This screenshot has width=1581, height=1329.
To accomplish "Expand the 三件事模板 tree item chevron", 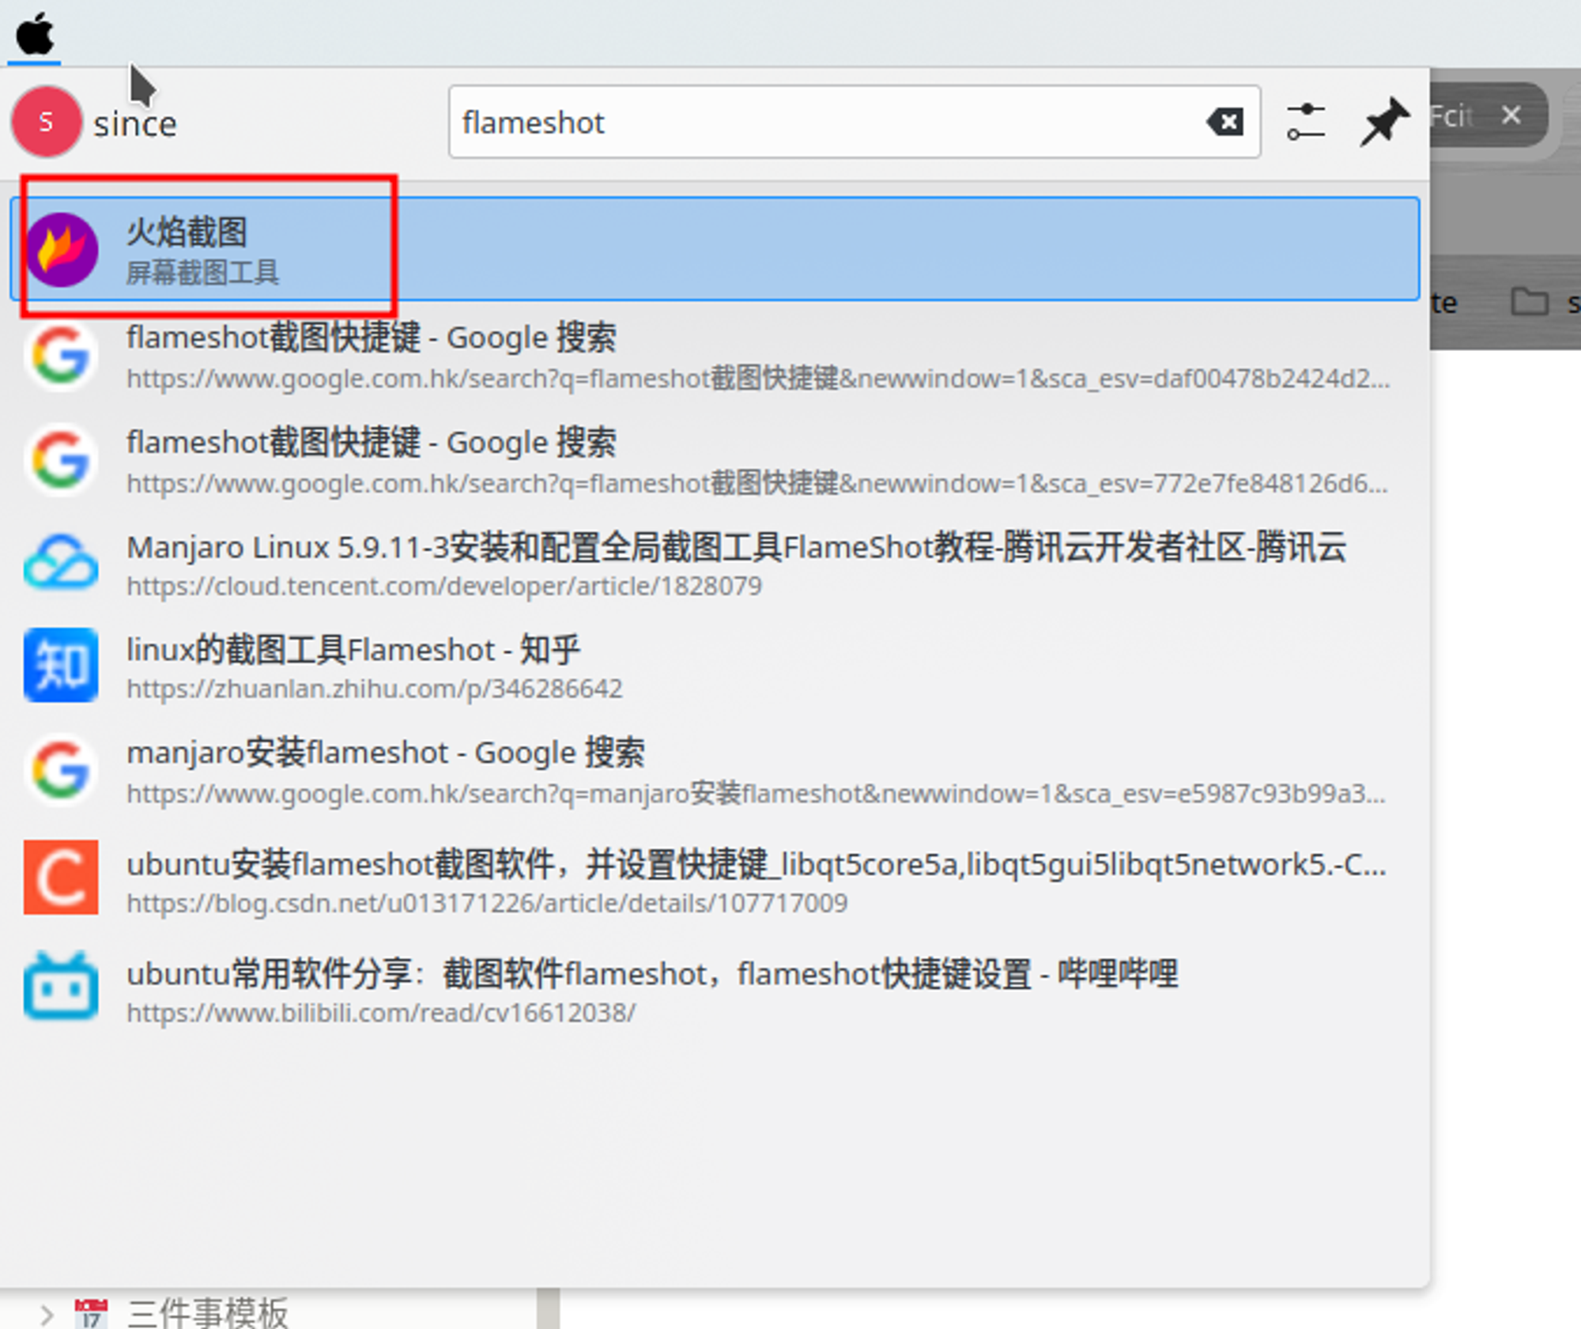I will pyautogui.click(x=46, y=1314).
